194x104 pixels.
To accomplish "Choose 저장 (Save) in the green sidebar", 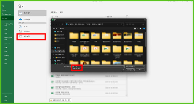I will tap(6, 34).
